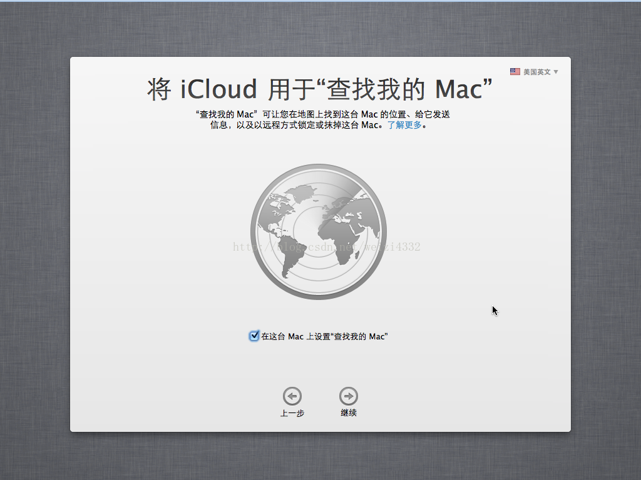Screen dimensions: 641x480
Task: Open the 美国英文 input language dropdown
Action: click(x=534, y=72)
